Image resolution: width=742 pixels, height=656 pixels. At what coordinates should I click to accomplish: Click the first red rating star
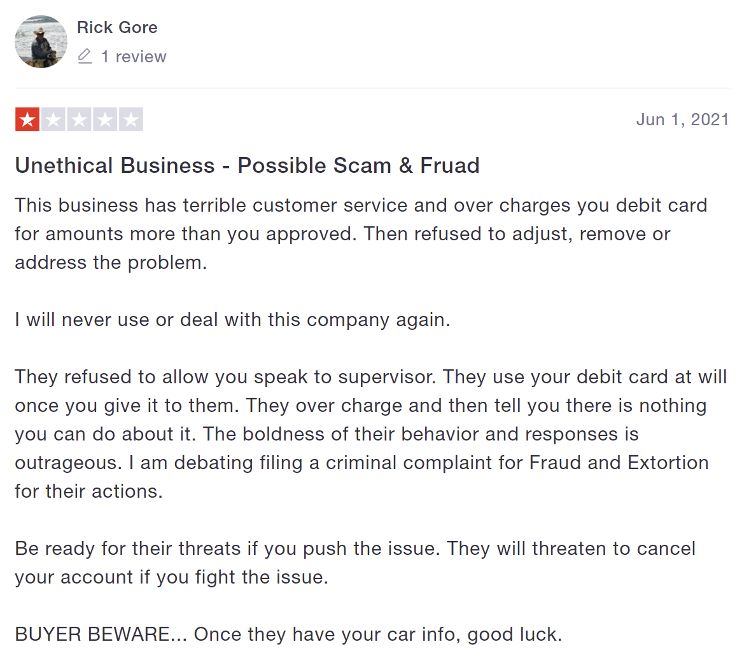(27, 120)
